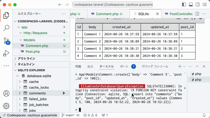210x118 pixels.
Task: Click the notifications bell in status bar
Action: (x=204, y=115)
